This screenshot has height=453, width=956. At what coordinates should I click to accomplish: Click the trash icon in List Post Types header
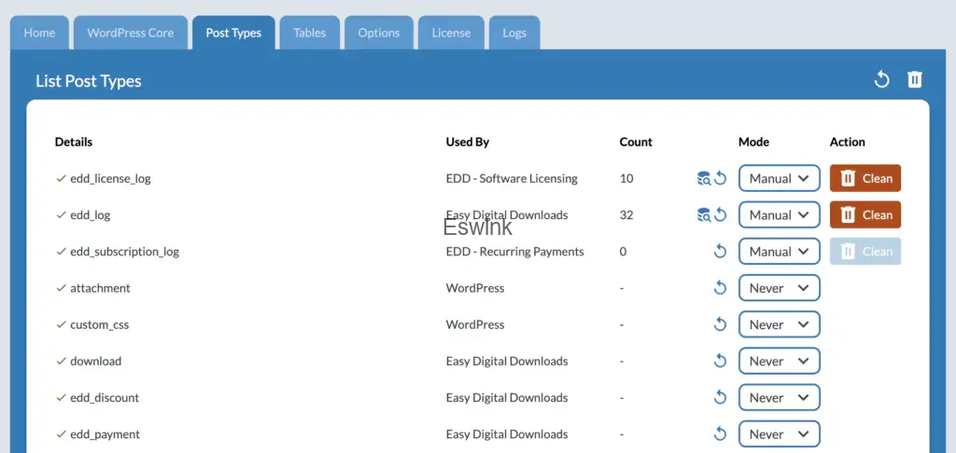(x=915, y=80)
